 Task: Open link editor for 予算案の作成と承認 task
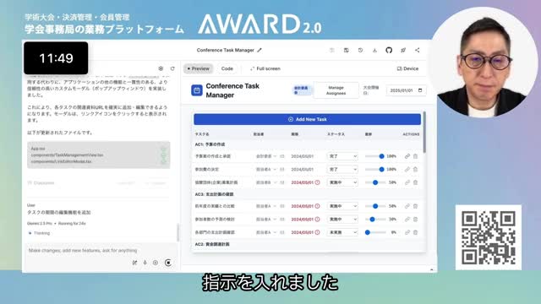click(x=407, y=156)
